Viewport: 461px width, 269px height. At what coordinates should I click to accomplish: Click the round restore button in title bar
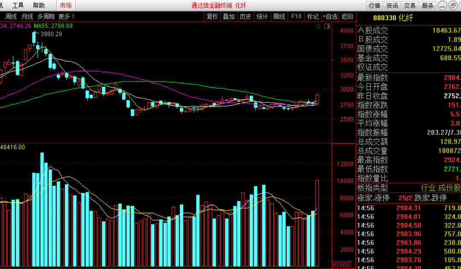(x=452, y=6)
